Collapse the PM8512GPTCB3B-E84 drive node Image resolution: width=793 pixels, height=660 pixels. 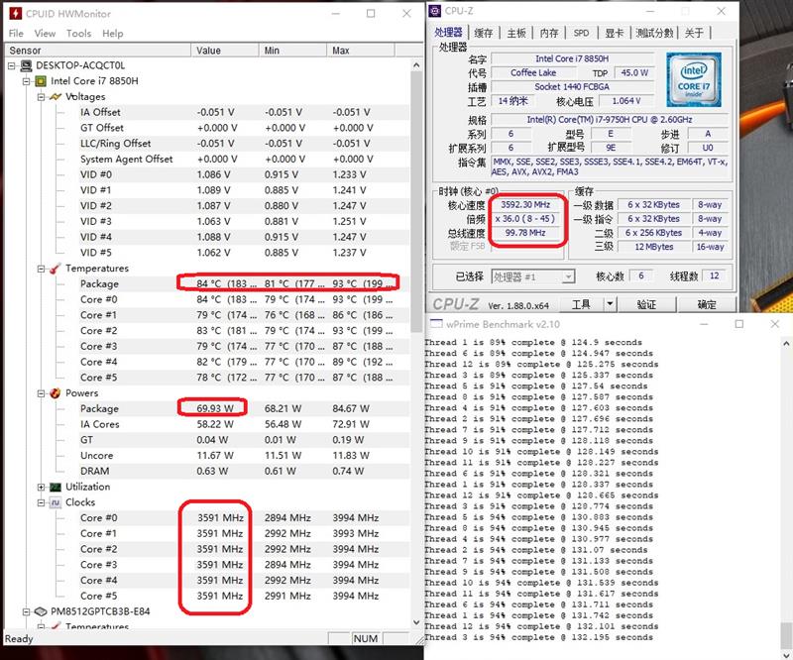(27, 612)
